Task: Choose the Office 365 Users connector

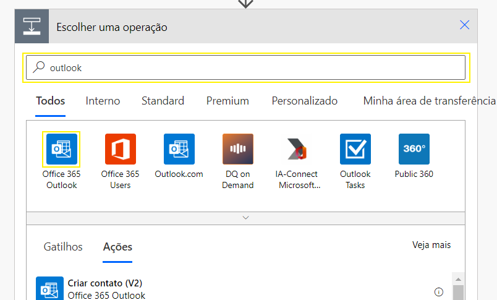Action: (x=120, y=149)
